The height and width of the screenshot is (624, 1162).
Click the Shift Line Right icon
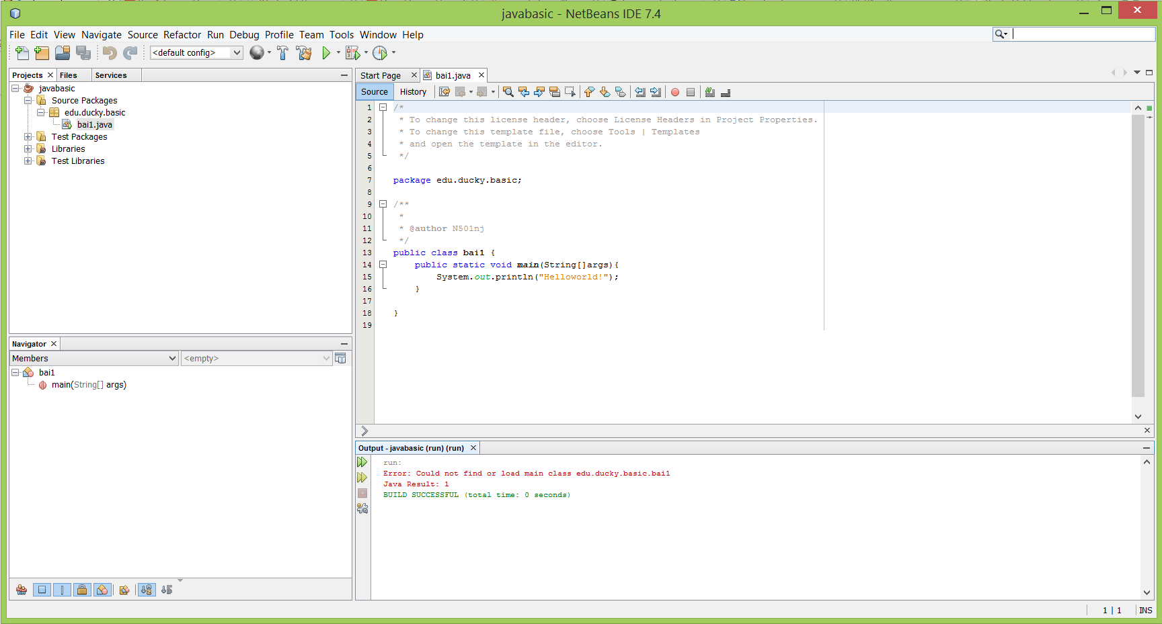656,92
